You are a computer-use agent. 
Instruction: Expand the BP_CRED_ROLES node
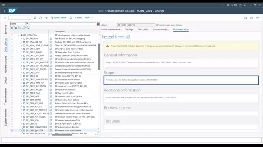click(21, 90)
